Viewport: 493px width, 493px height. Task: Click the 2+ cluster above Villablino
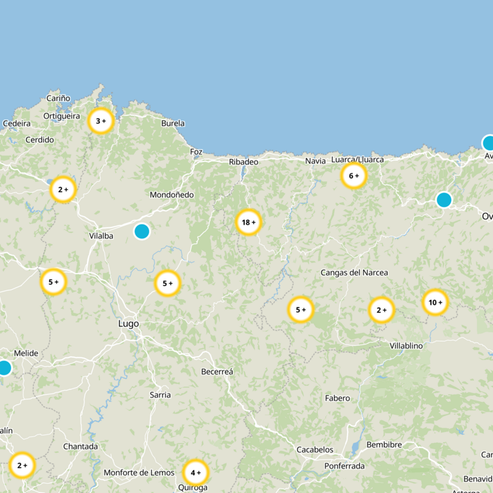(381, 311)
